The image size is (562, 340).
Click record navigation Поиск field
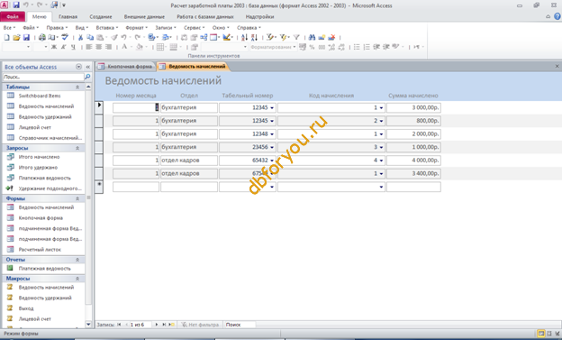[240, 325]
